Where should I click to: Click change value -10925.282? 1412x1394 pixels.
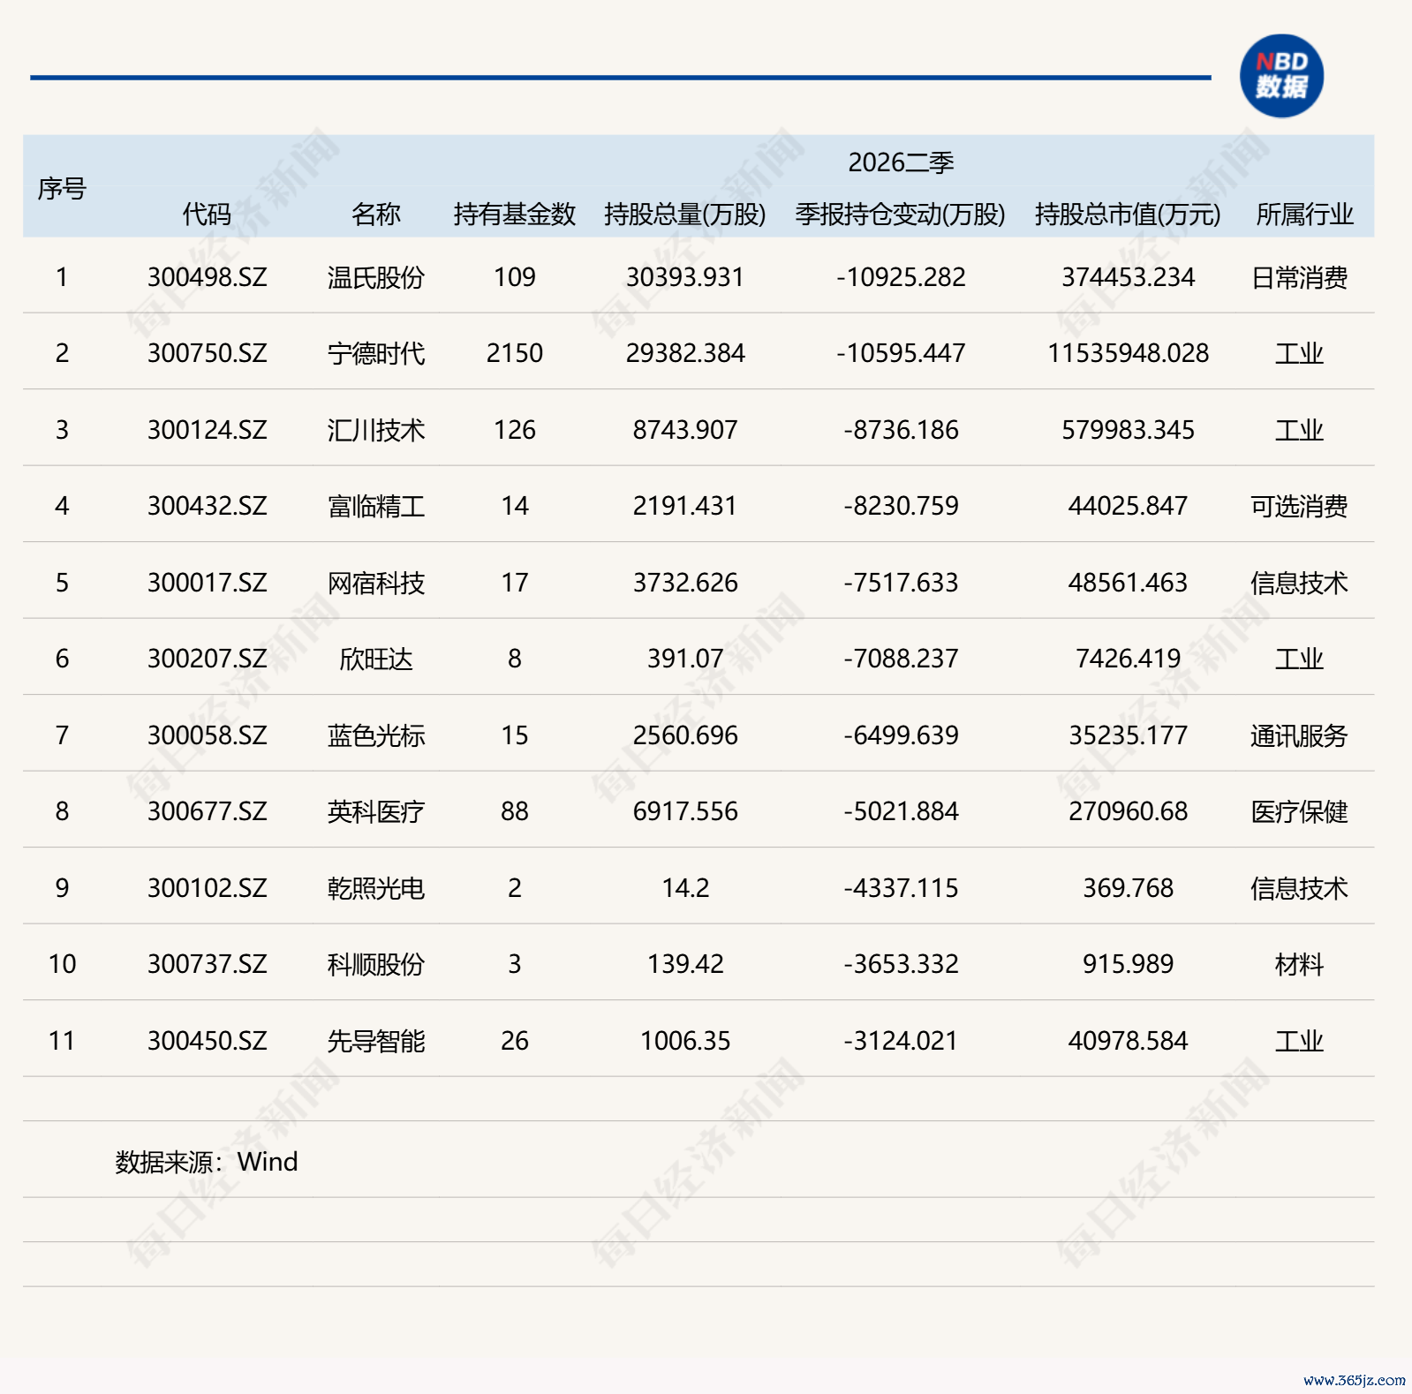(x=901, y=277)
